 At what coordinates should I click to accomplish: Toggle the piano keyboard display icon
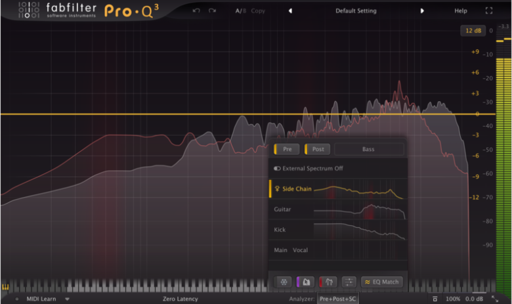point(5,288)
